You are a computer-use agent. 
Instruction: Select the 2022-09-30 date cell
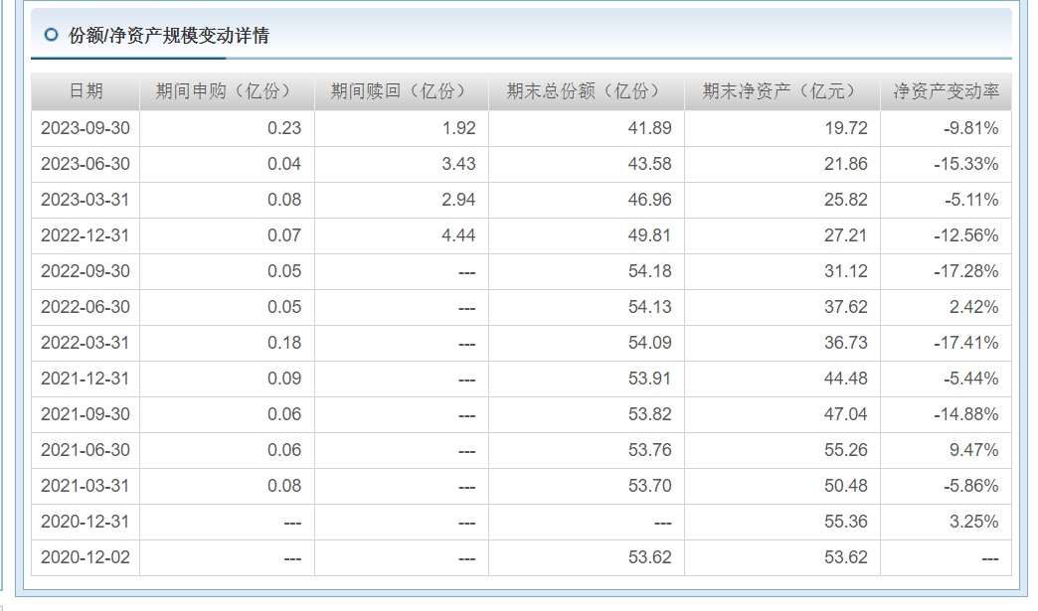(x=86, y=271)
